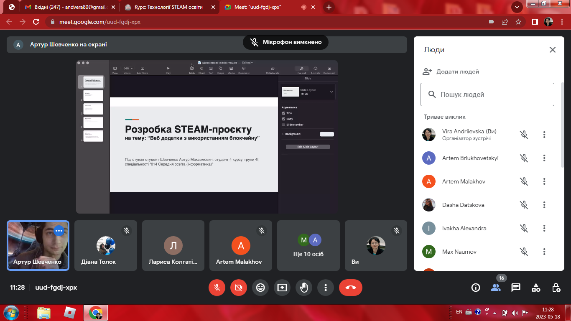Turn on the microphone in Meet controls
The height and width of the screenshot is (321, 571).
pos(217,288)
